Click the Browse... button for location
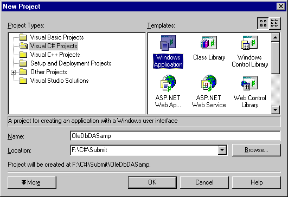The image size is (288, 197). click(257, 150)
